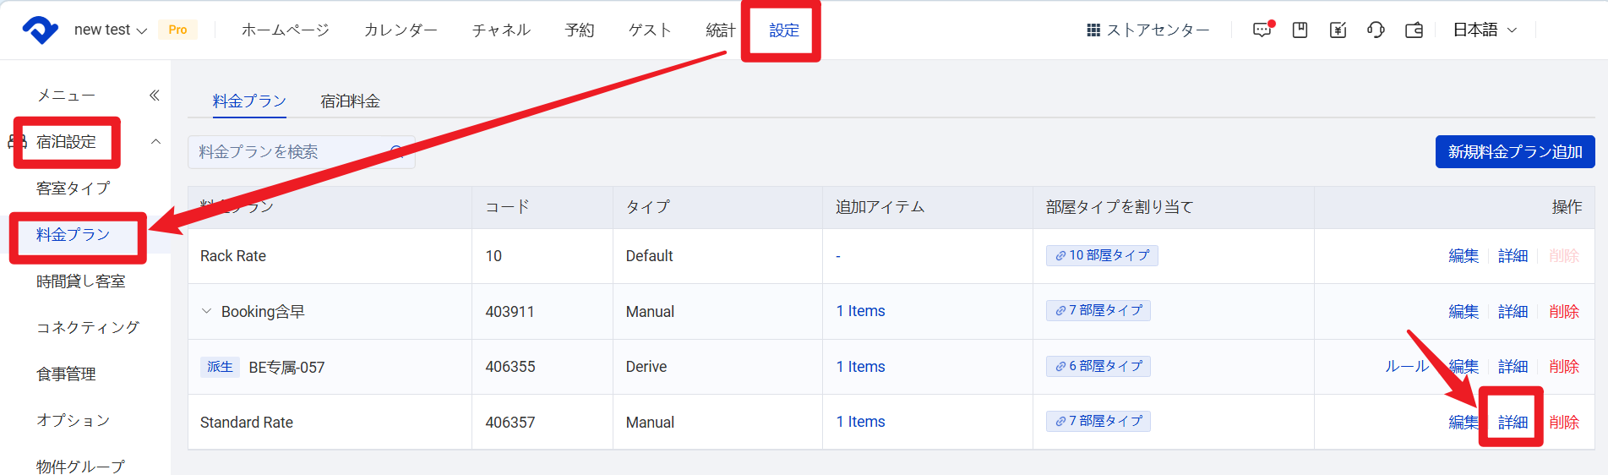Open the yen billing note icon

(x=1338, y=30)
